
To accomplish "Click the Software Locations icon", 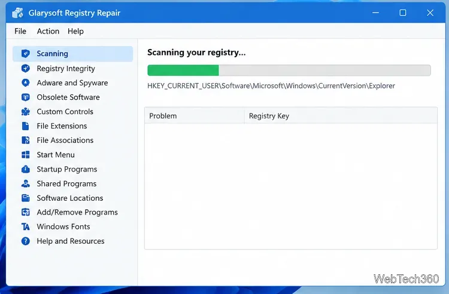I will pos(26,198).
